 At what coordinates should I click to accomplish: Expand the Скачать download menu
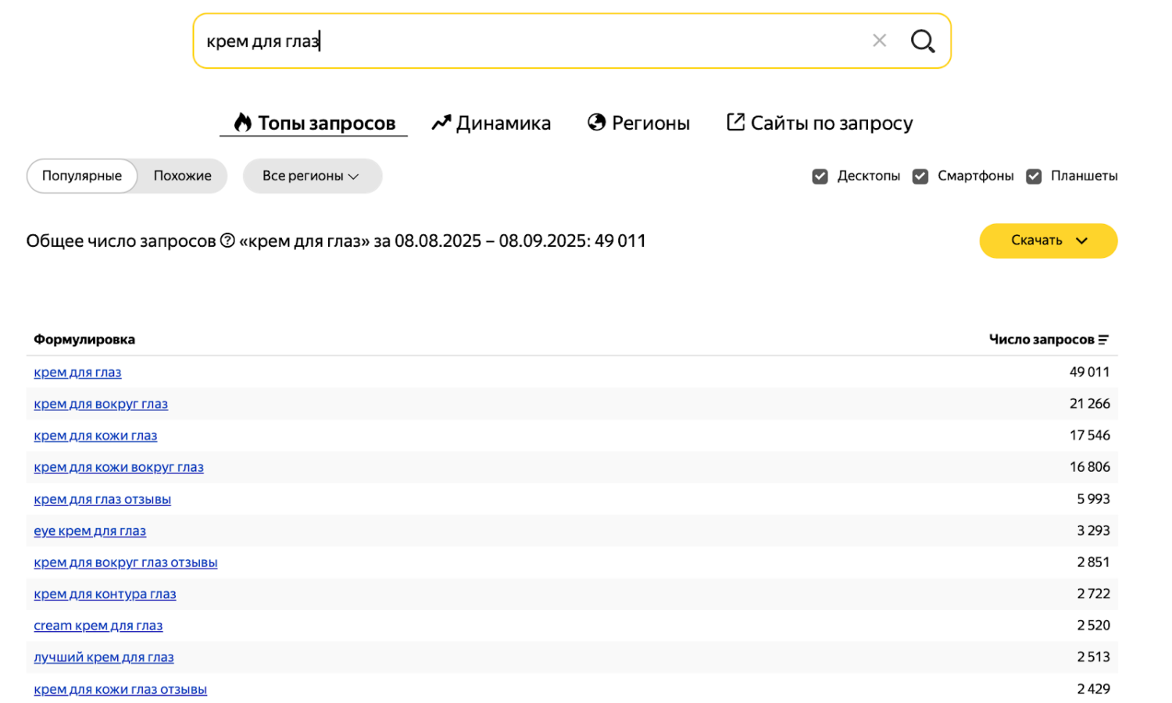pyautogui.click(x=1048, y=241)
